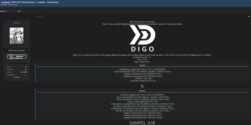Go to page 1
Screen dimensions: 251x125
pyautogui.click(x=8, y=11)
